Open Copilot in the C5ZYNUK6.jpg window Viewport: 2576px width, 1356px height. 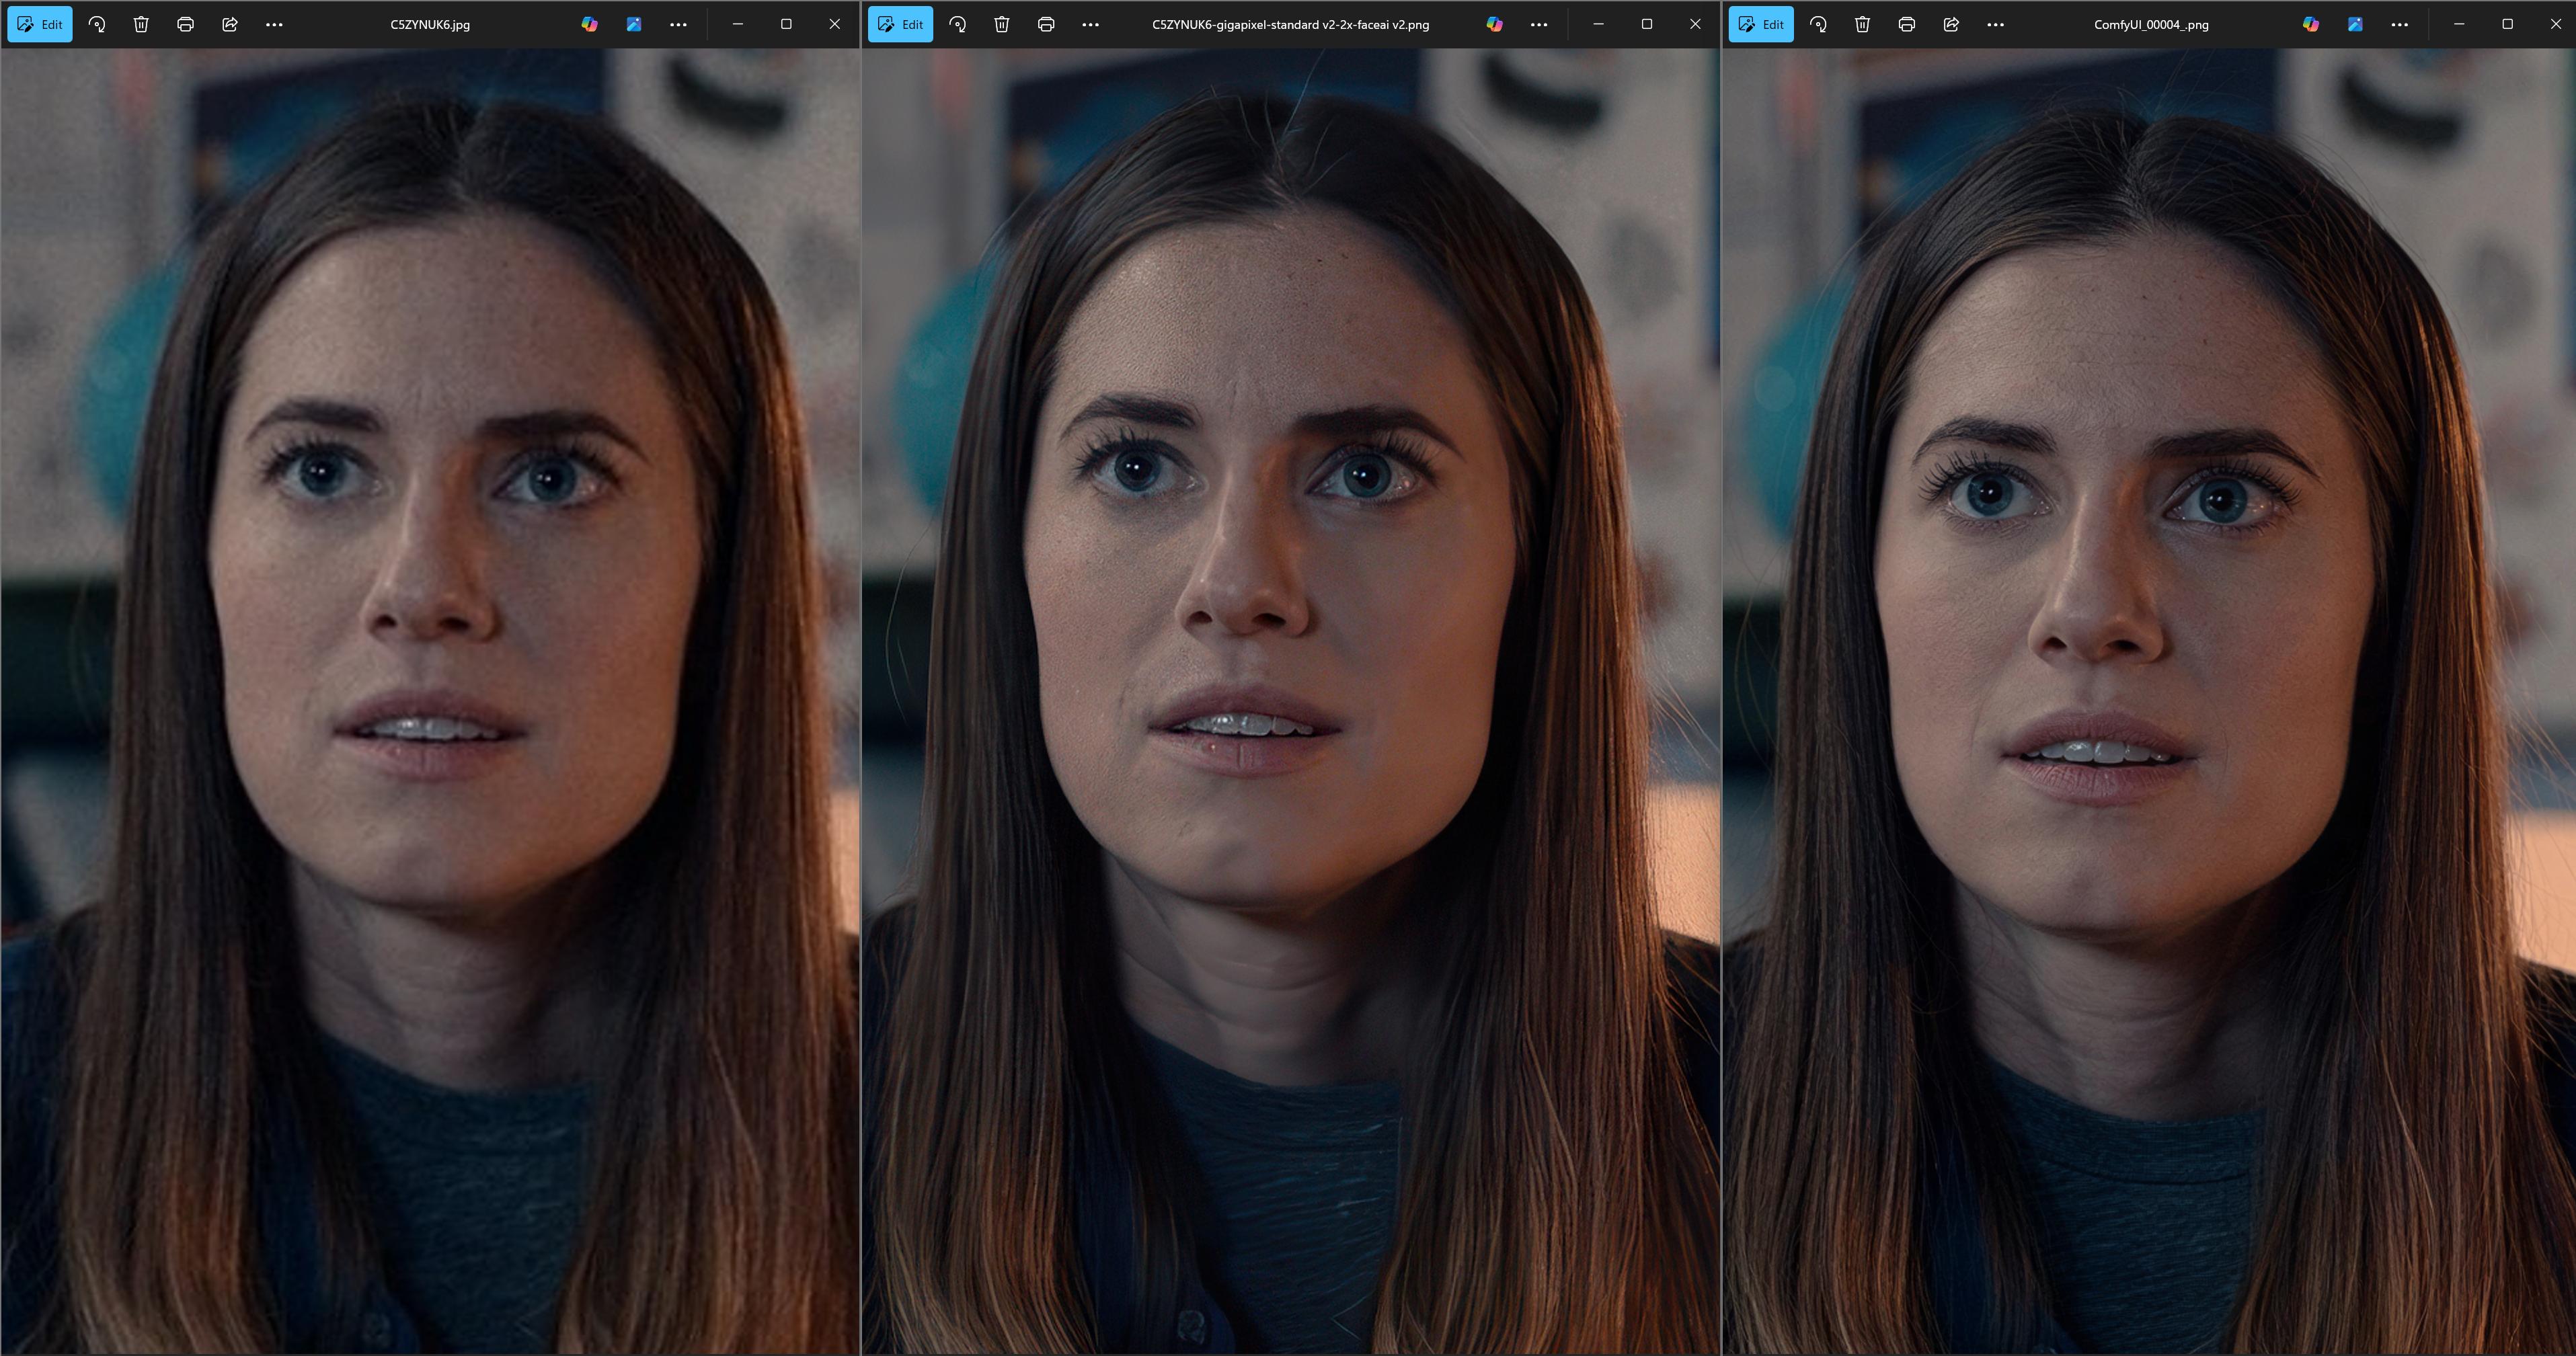590,24
